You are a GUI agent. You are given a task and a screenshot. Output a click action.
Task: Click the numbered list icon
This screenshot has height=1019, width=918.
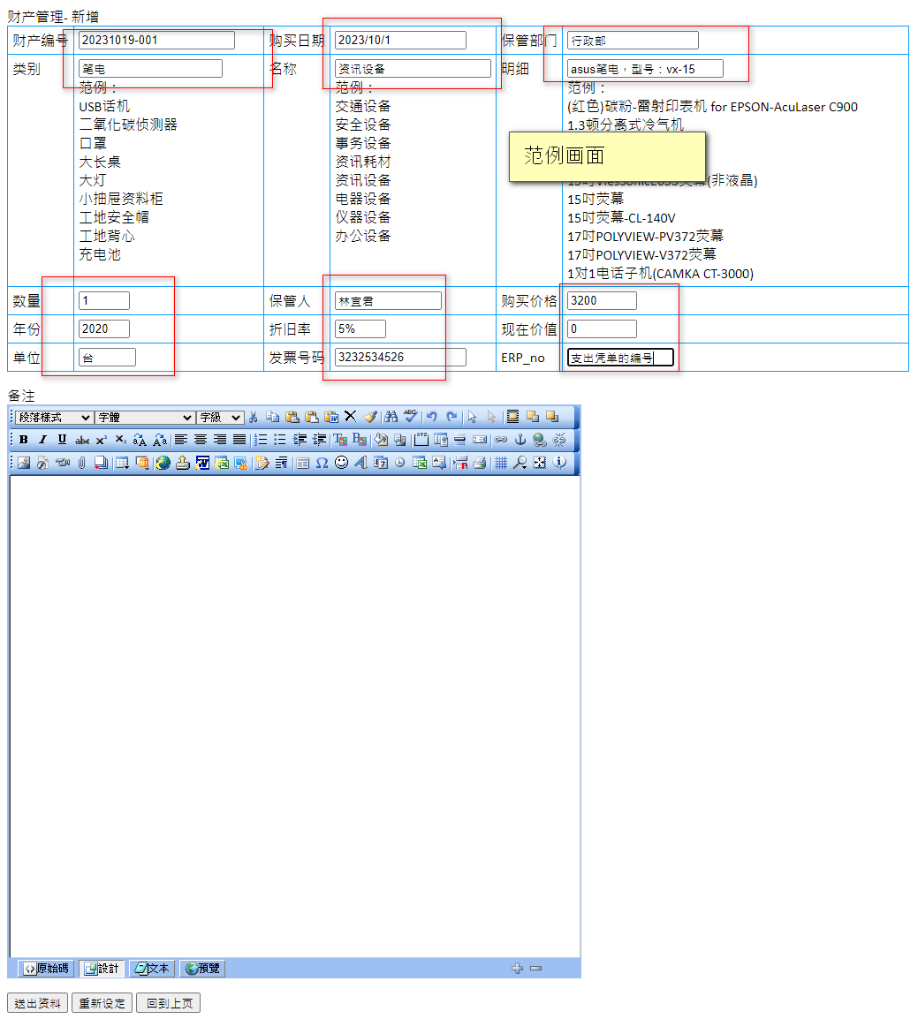[261, 440]
